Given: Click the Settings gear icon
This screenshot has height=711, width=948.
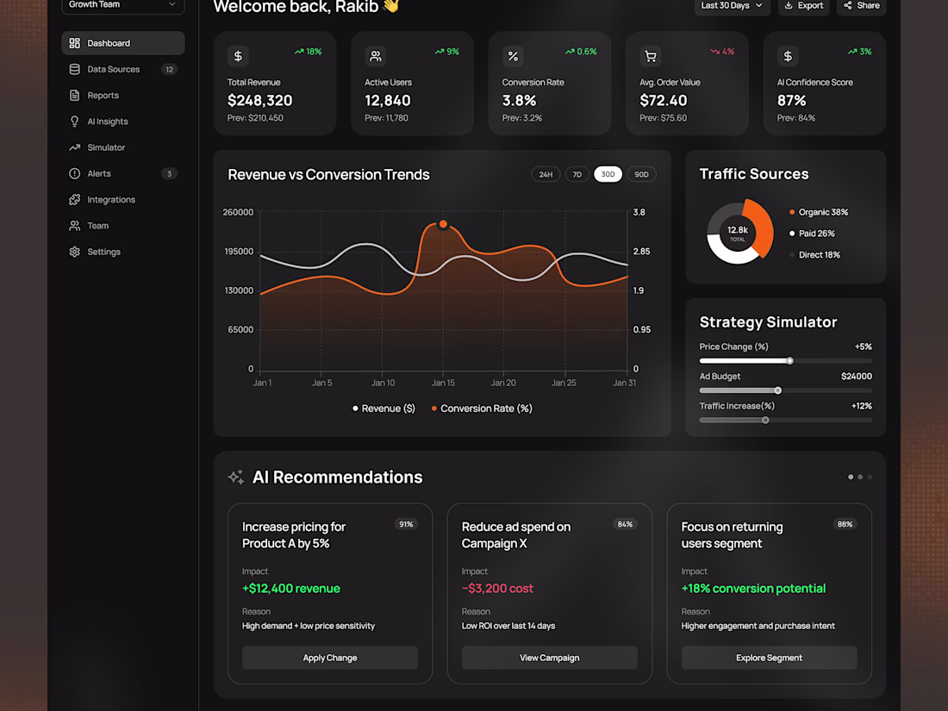Looking at the screenshot, I should click(74, 252).
